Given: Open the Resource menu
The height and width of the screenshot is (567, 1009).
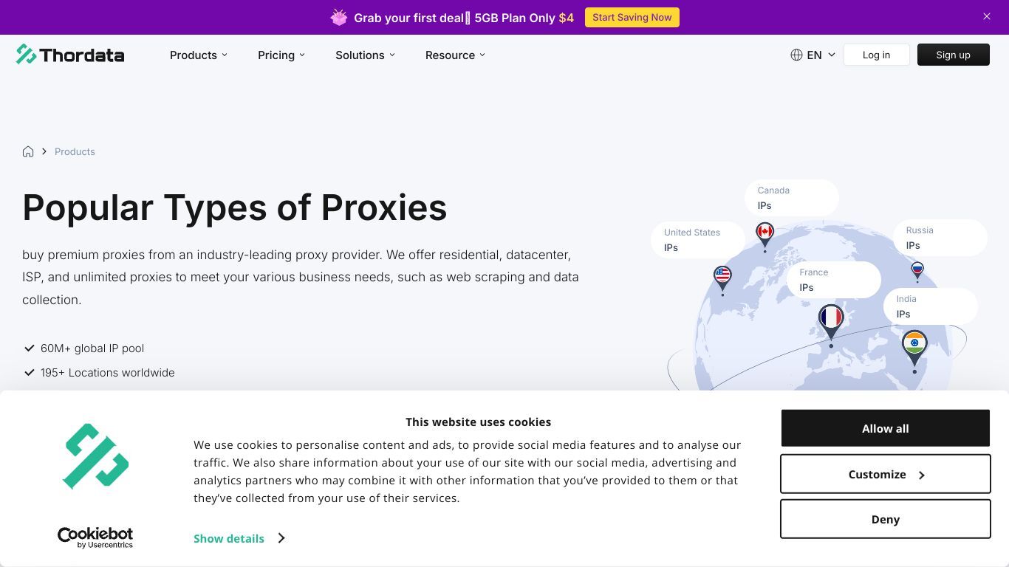Looking at the screenshot, I should pos(455,55).
